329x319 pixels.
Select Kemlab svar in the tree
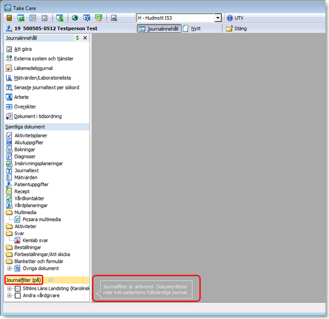click(35, 240)
